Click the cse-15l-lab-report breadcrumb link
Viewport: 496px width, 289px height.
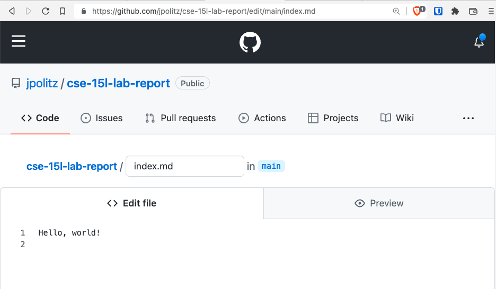click(72, 166)
